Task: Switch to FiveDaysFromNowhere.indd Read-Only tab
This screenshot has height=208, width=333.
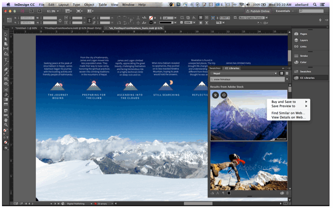Action: (73, 28)
